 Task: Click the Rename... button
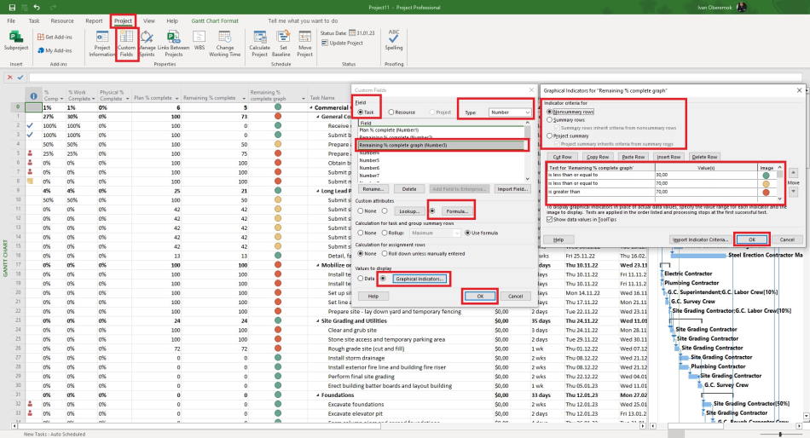pyautogui.click(x=373, y=189)
